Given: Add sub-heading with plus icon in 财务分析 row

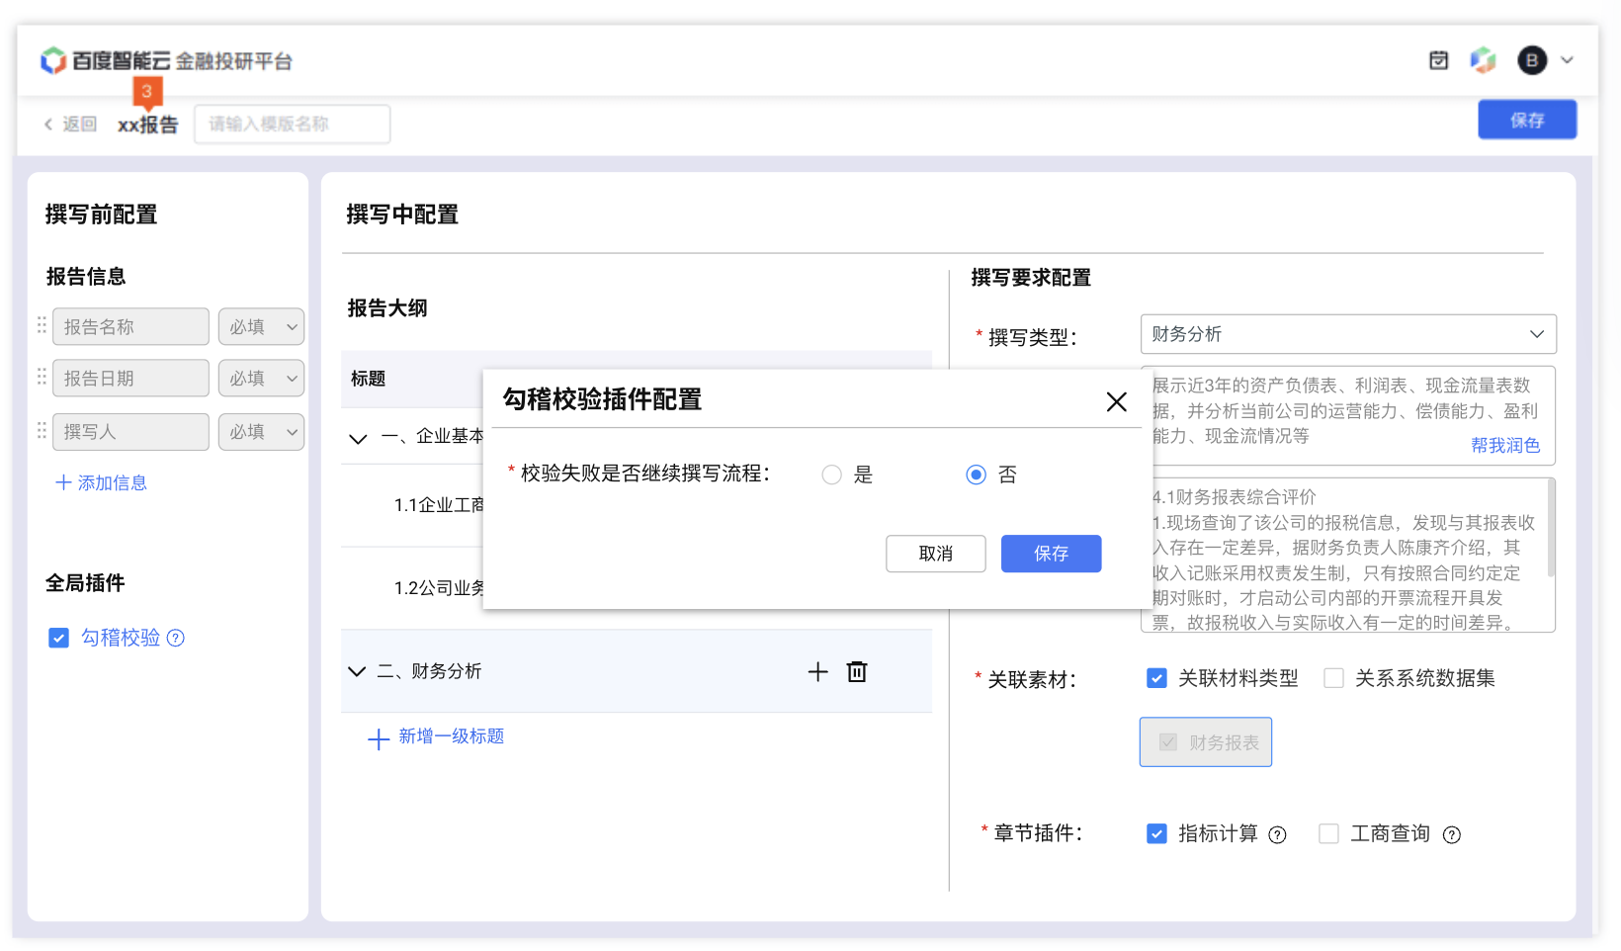Looking at the screenshot, I should (817, 672).
